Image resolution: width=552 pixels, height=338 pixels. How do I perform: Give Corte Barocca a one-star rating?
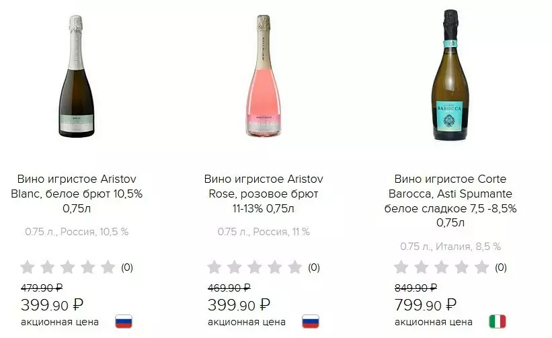pos(401,267)
